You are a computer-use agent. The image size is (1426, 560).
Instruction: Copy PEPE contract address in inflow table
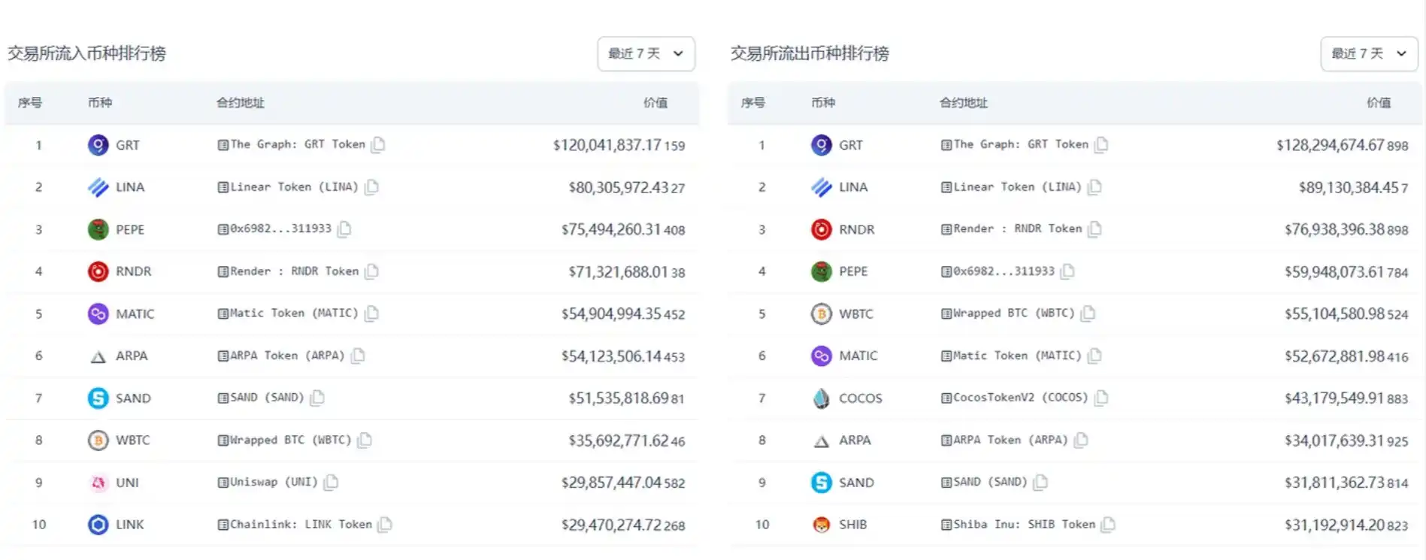[344, 229]
